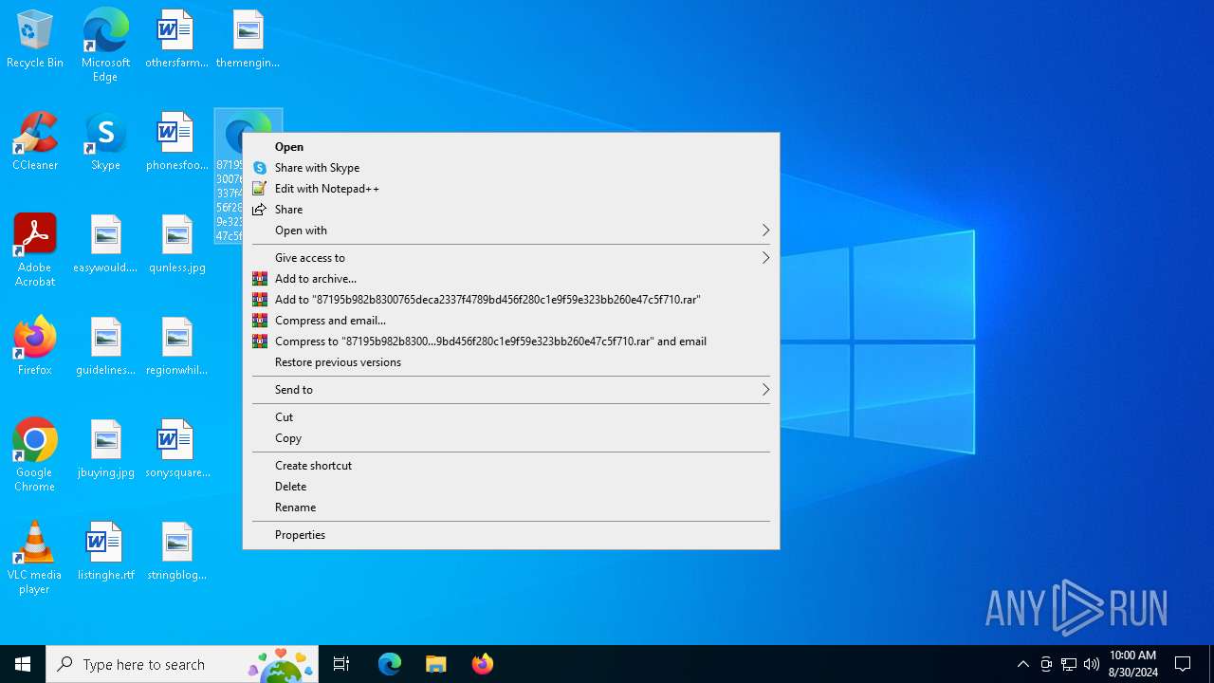Select the VLC media player shortcut
The height and width of the screenshot is (683, 1214).
35,558
